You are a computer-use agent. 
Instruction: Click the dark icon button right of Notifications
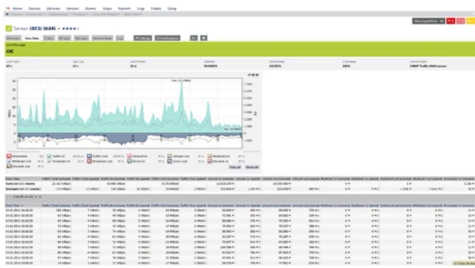pos(194,38)
